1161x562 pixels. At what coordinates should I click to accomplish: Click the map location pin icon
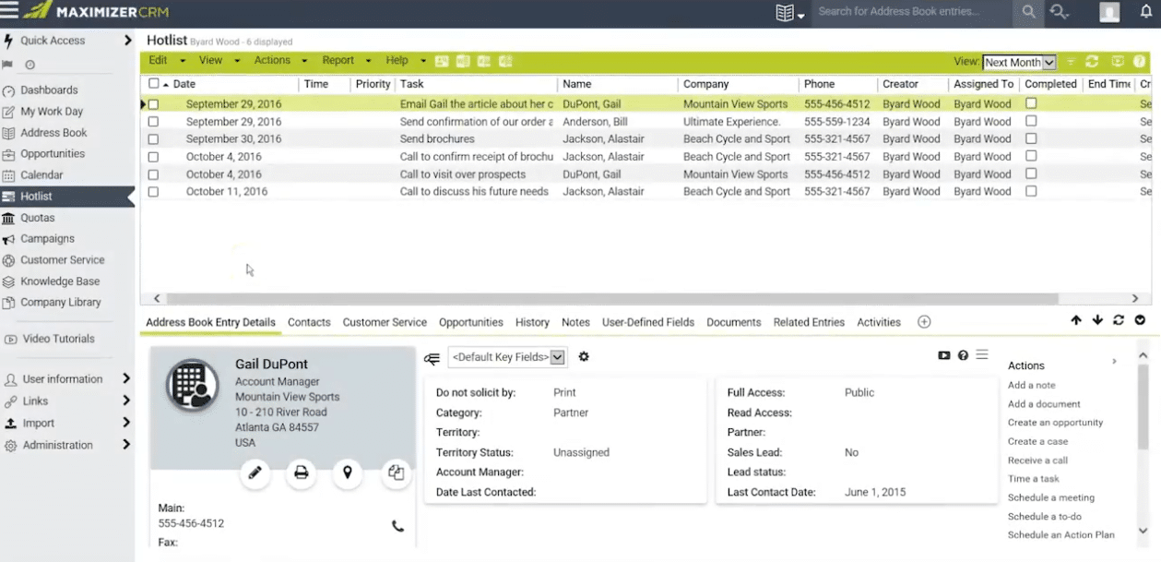348,472
